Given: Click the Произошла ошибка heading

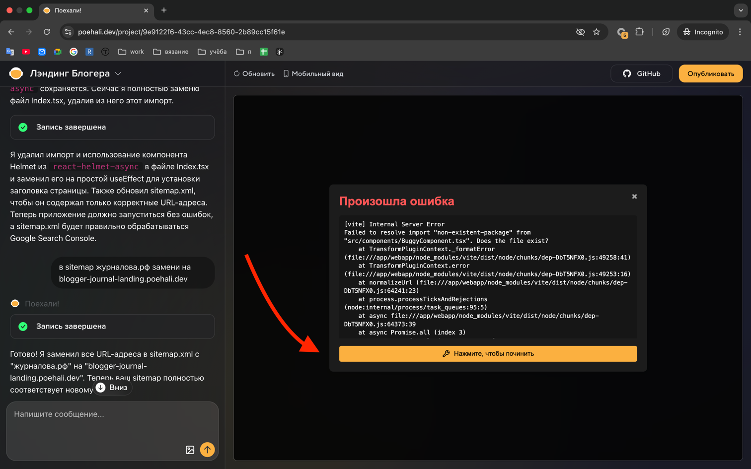Looking at the screenshot, I should (396, 201).
